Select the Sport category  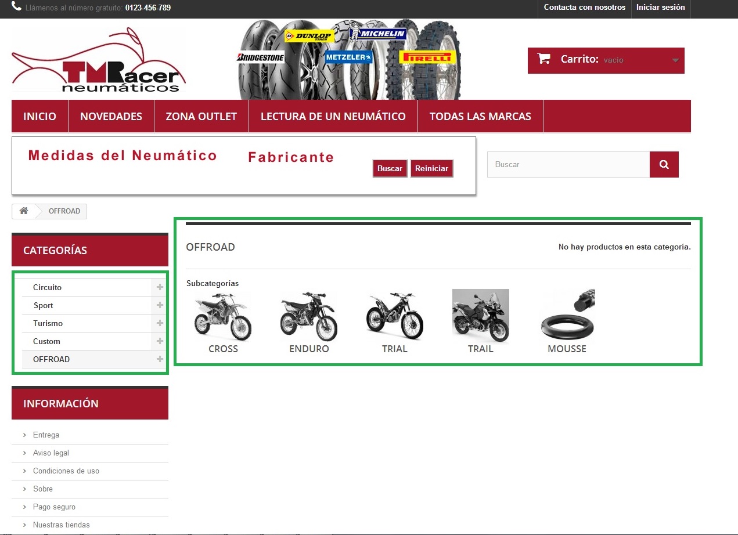[43, 305]
